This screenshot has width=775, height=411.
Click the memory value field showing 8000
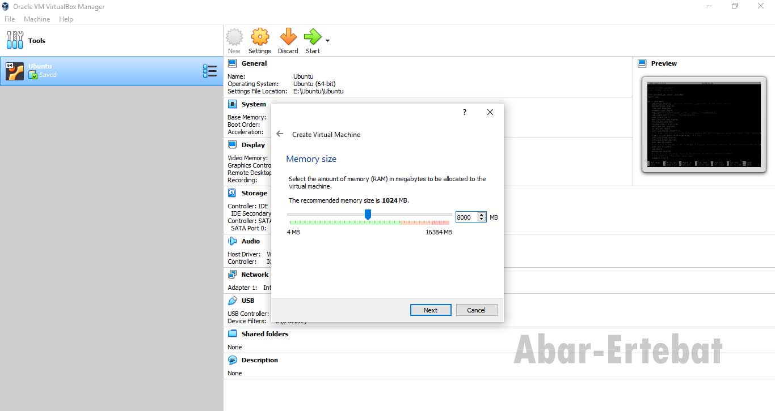click(x=466, y=217)
